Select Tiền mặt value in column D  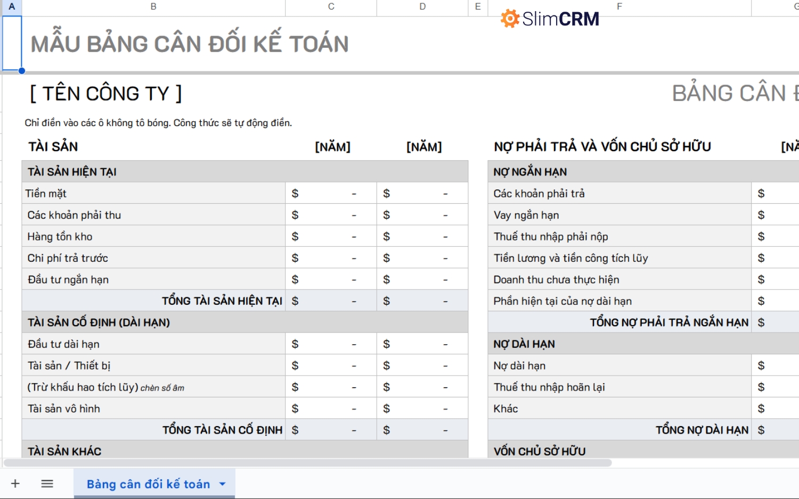422,194
